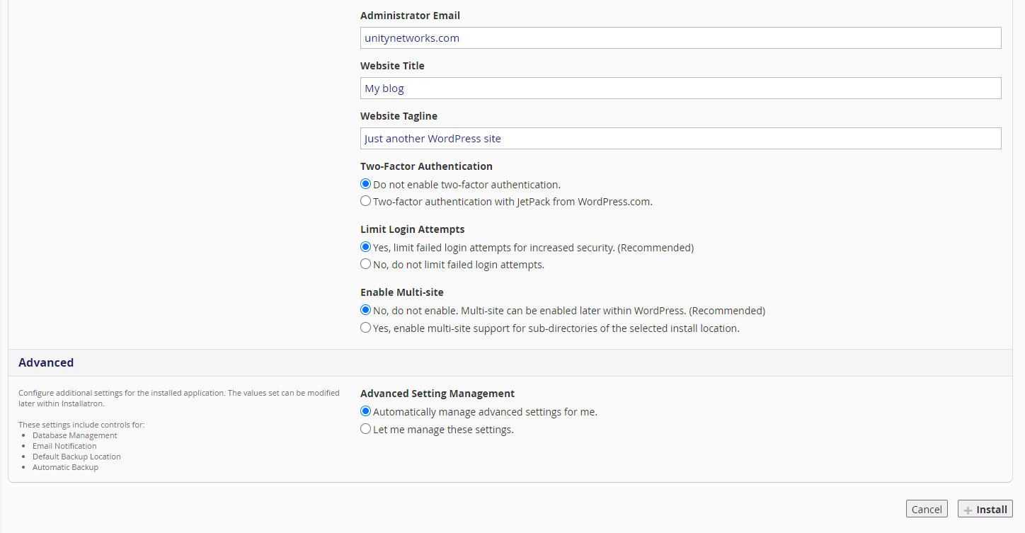The image size is (1025, 533).
Task: Click the "Advanced" section heading
Action: [46, 362]
